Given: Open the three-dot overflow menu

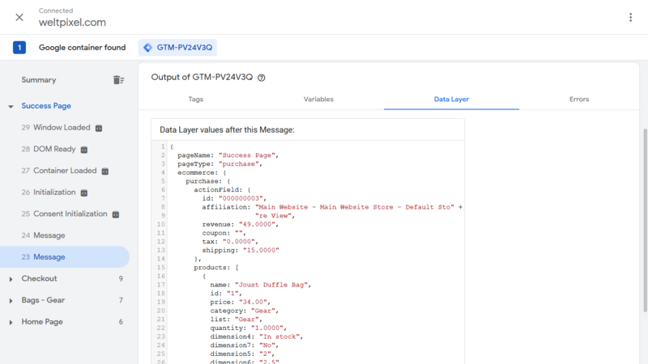Looking at the screenshot, I should pos(630,17).
